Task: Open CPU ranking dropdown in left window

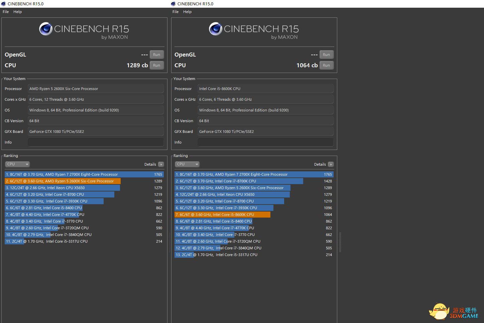Action: (x=17, y=164)
